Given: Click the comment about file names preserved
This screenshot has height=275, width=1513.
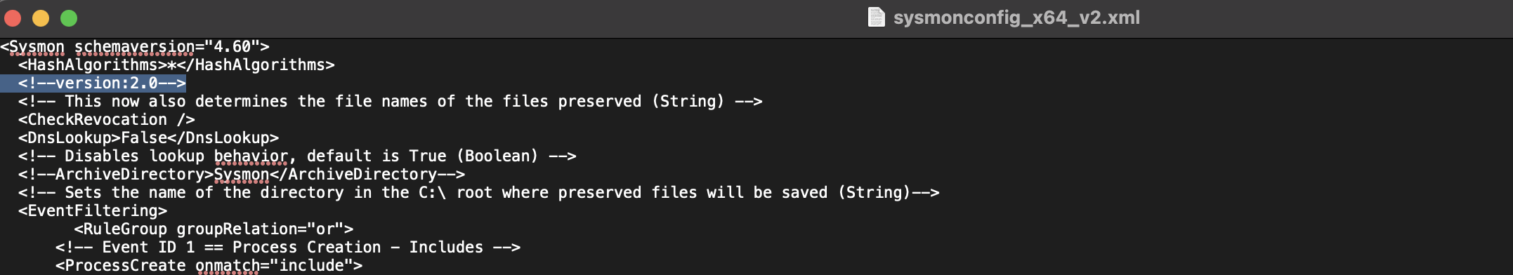Looking at the screenshot, I should click(x=391, y=102).
